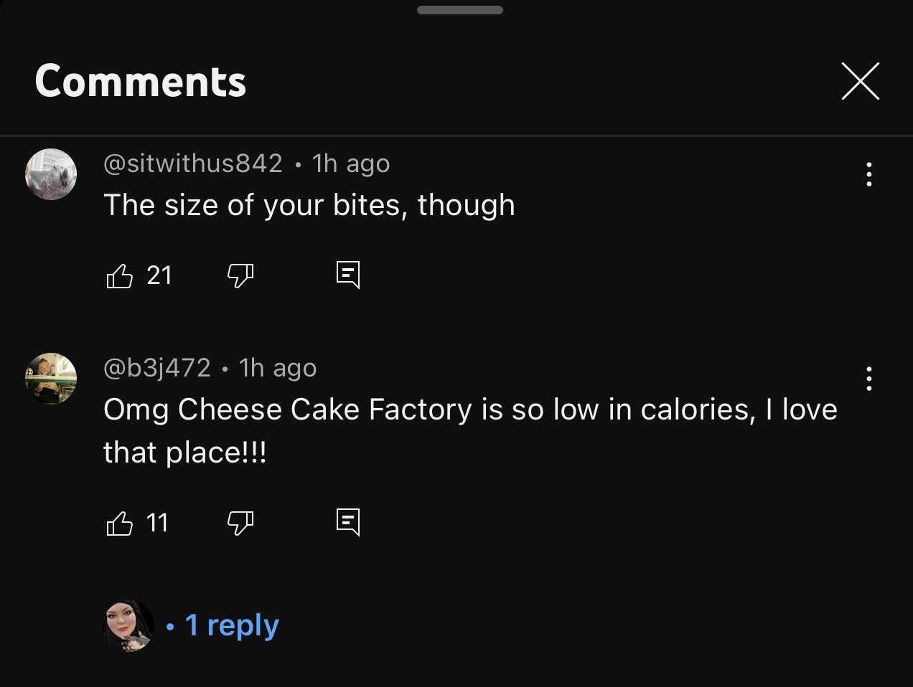Like the comment by @sitwithus842
Screen dimensions: 913x687
(x=120, y=275)
